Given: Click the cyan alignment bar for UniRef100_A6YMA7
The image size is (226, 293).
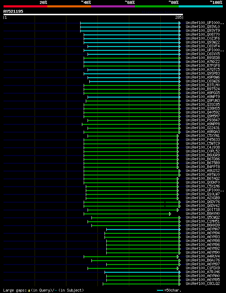Looking at the screenshot, I should pos(144,229).
